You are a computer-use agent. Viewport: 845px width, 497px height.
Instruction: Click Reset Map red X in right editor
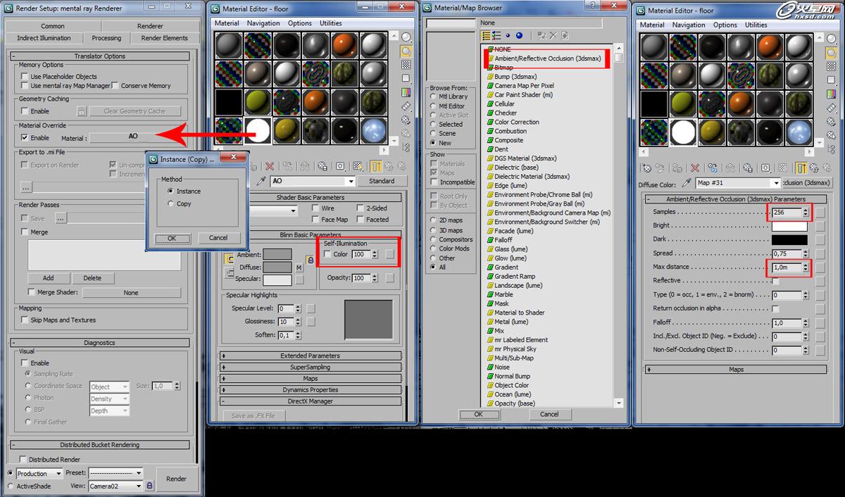[695, 168]
